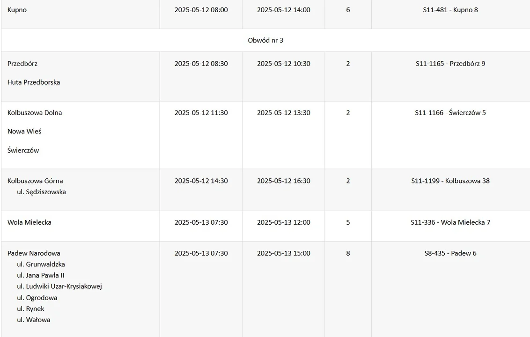The width and height of the screenshot is (530, 337).
Task: Click Kolbuszowa Górna locality
Action: tap(35, 181)
